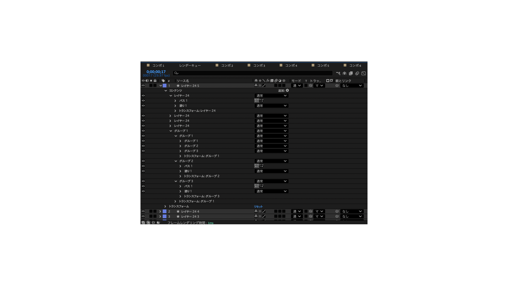Click reverse path direction on パス 1 under レイヤー 24
This screenshot has height=286, width=508.
pos(256,101)
